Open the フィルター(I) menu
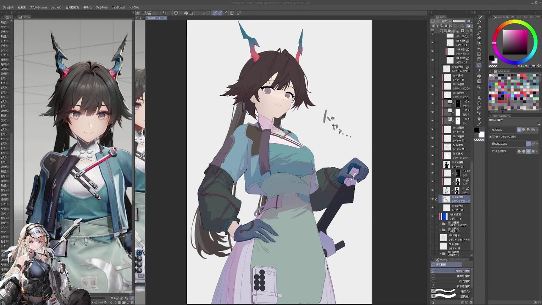542x305 pixels. [x=102, y=8]
